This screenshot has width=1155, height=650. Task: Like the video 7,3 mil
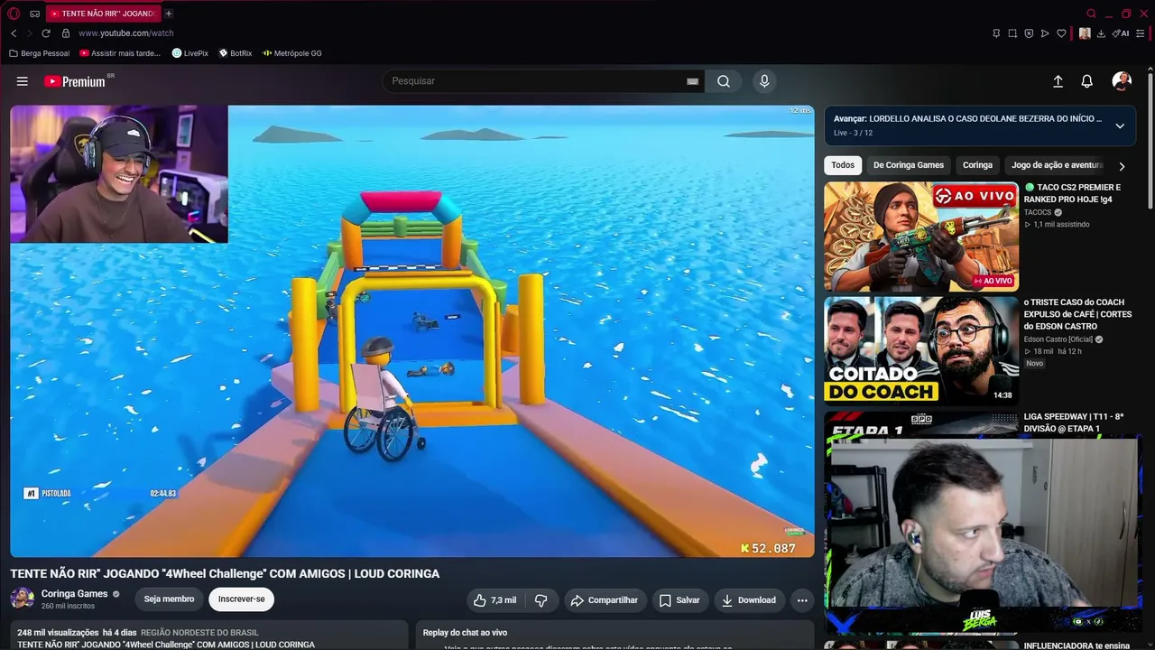[494, 600]
